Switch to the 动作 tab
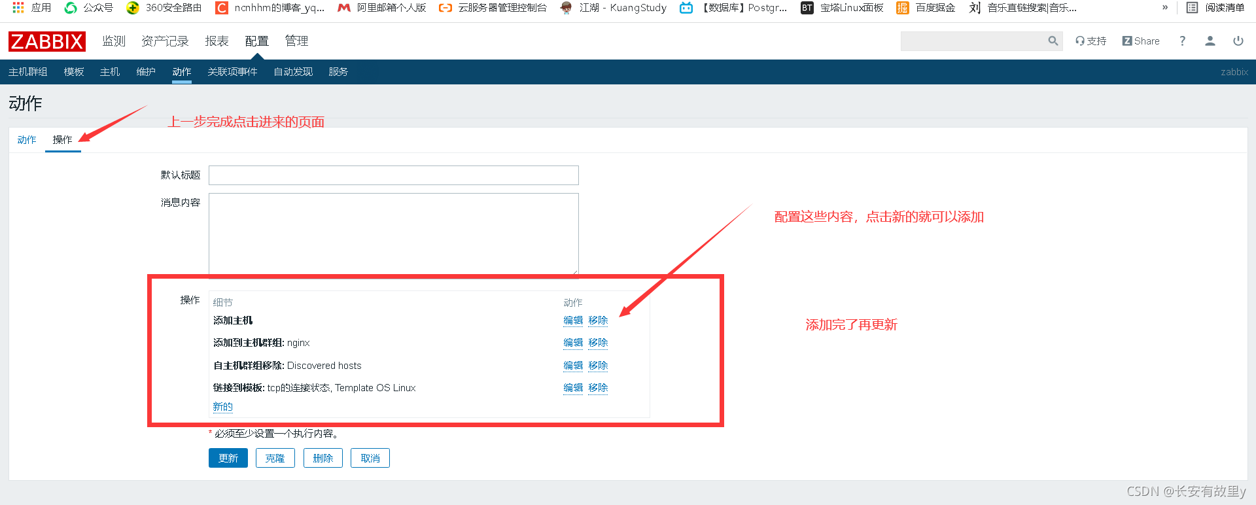The height and width of the screenshot is (505, 1256). point(27,140)
